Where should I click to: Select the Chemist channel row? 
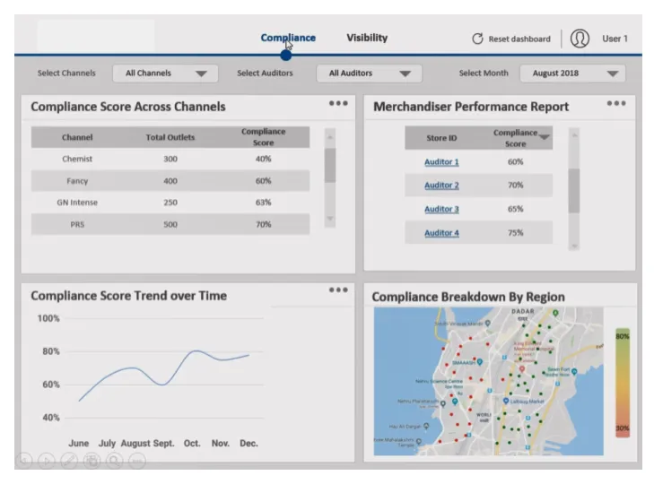(x=170, y=159)
